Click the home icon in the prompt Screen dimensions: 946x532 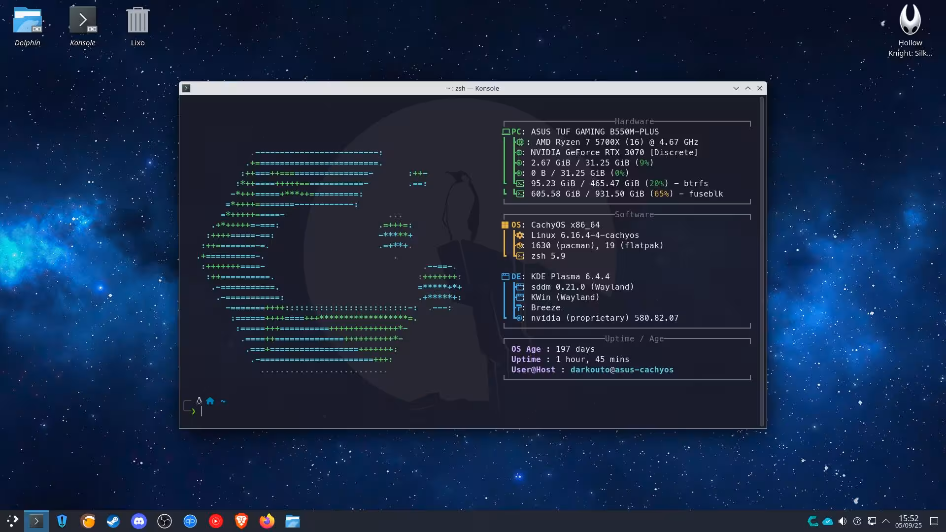[210, 401]
